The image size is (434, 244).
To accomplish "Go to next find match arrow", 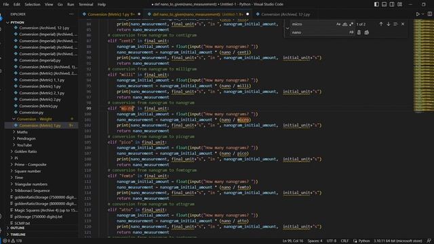I will click(389, 24).
